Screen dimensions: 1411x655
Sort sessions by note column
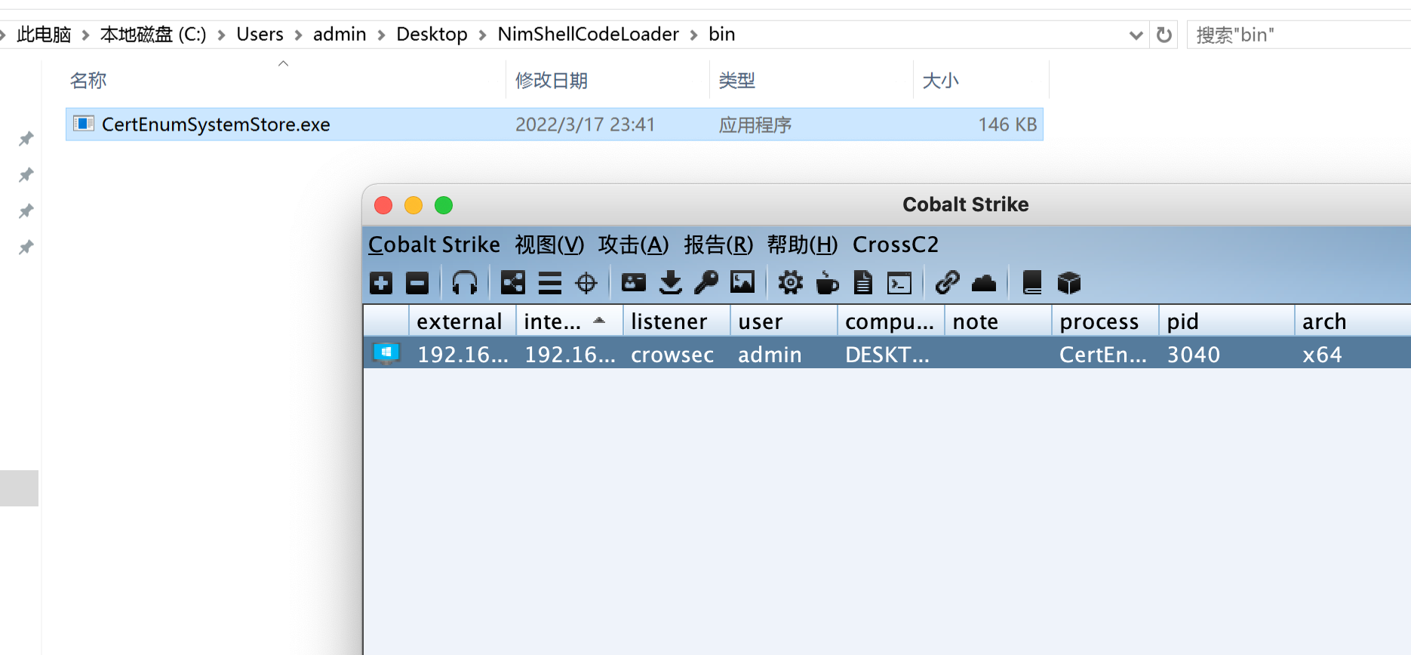pos(998,321)
